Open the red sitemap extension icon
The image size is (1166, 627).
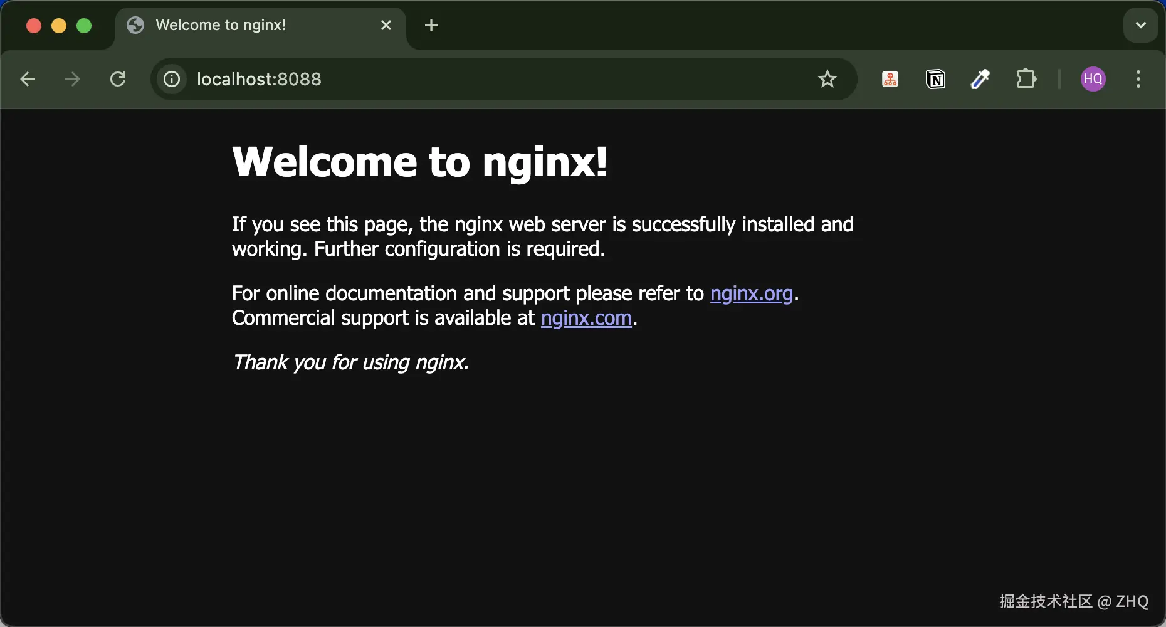[x=890, y=79]
